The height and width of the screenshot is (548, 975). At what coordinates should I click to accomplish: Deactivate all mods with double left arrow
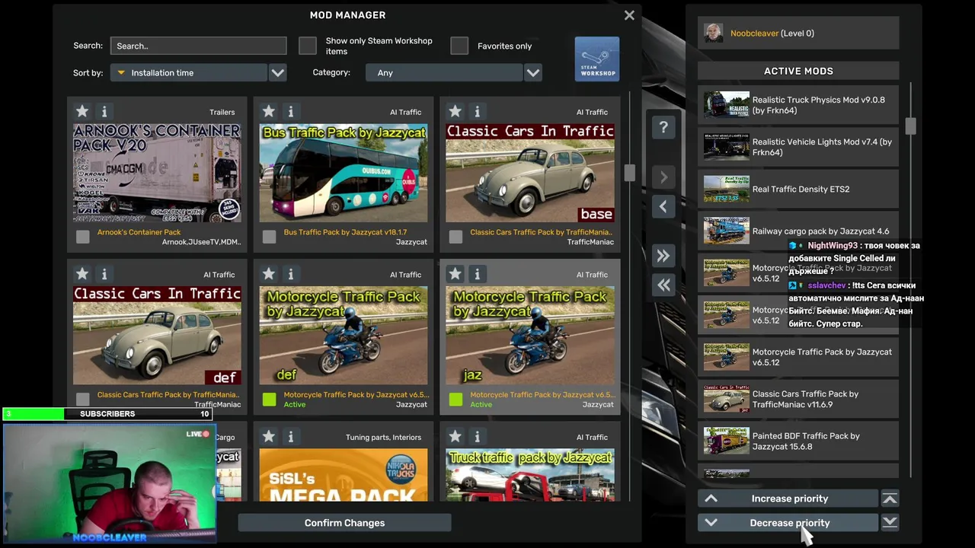[x=663, y=285]
